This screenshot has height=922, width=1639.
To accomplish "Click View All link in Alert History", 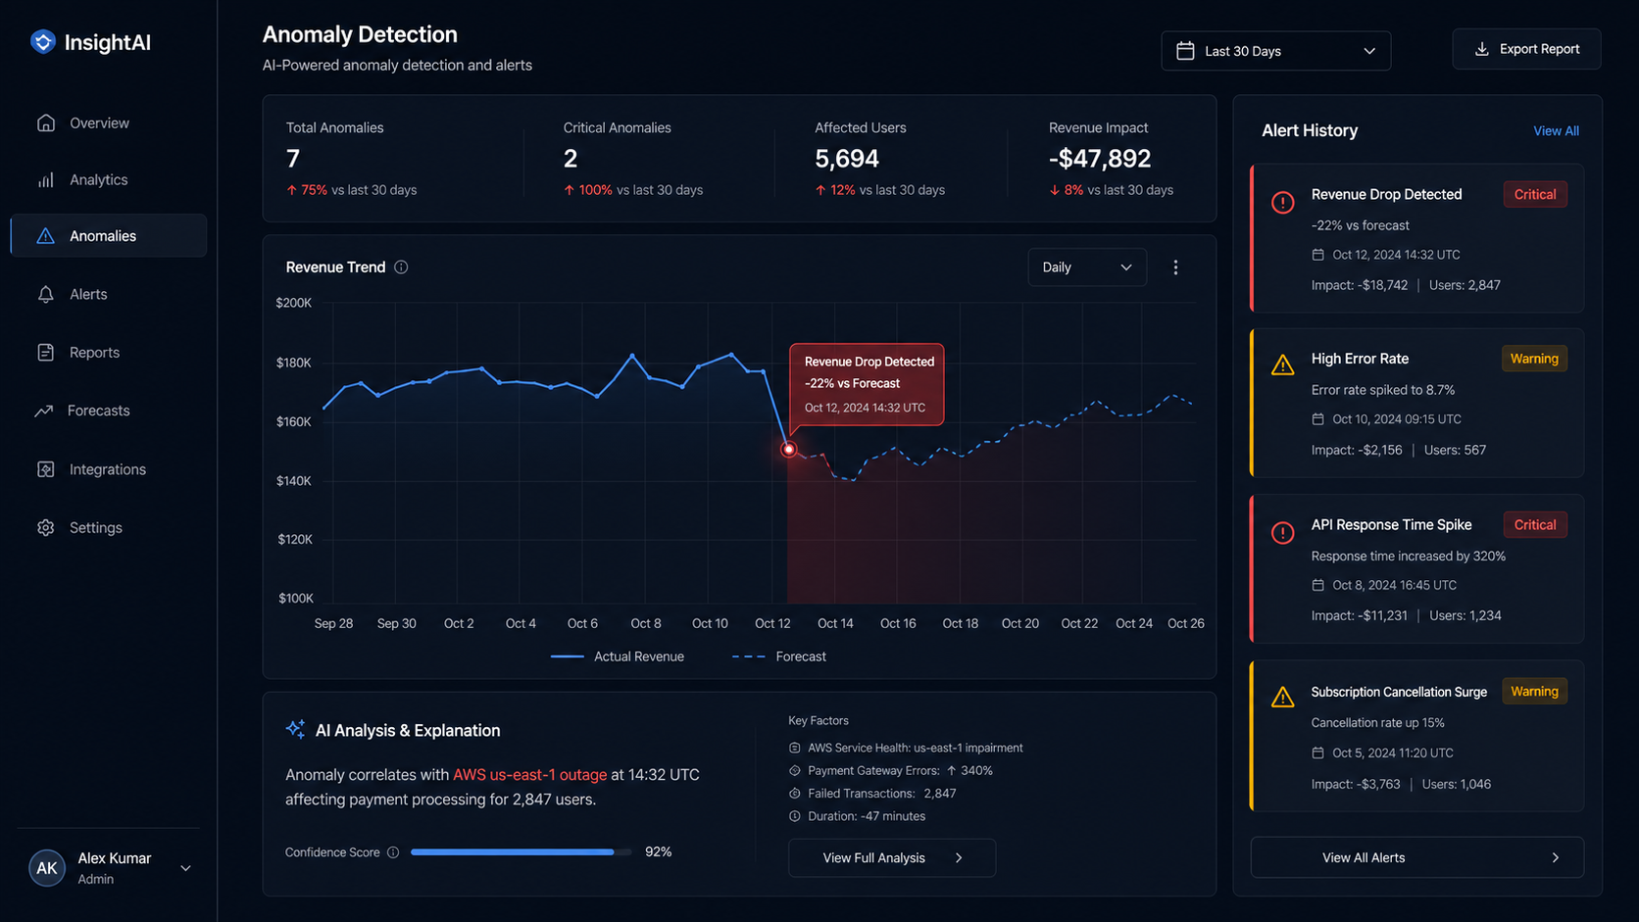I will point(1556,131).
